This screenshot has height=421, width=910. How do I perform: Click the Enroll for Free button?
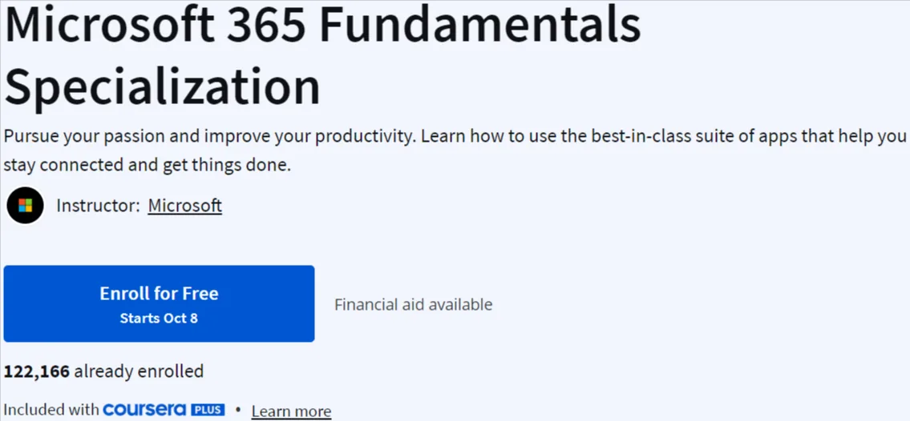tap(159, 303)
